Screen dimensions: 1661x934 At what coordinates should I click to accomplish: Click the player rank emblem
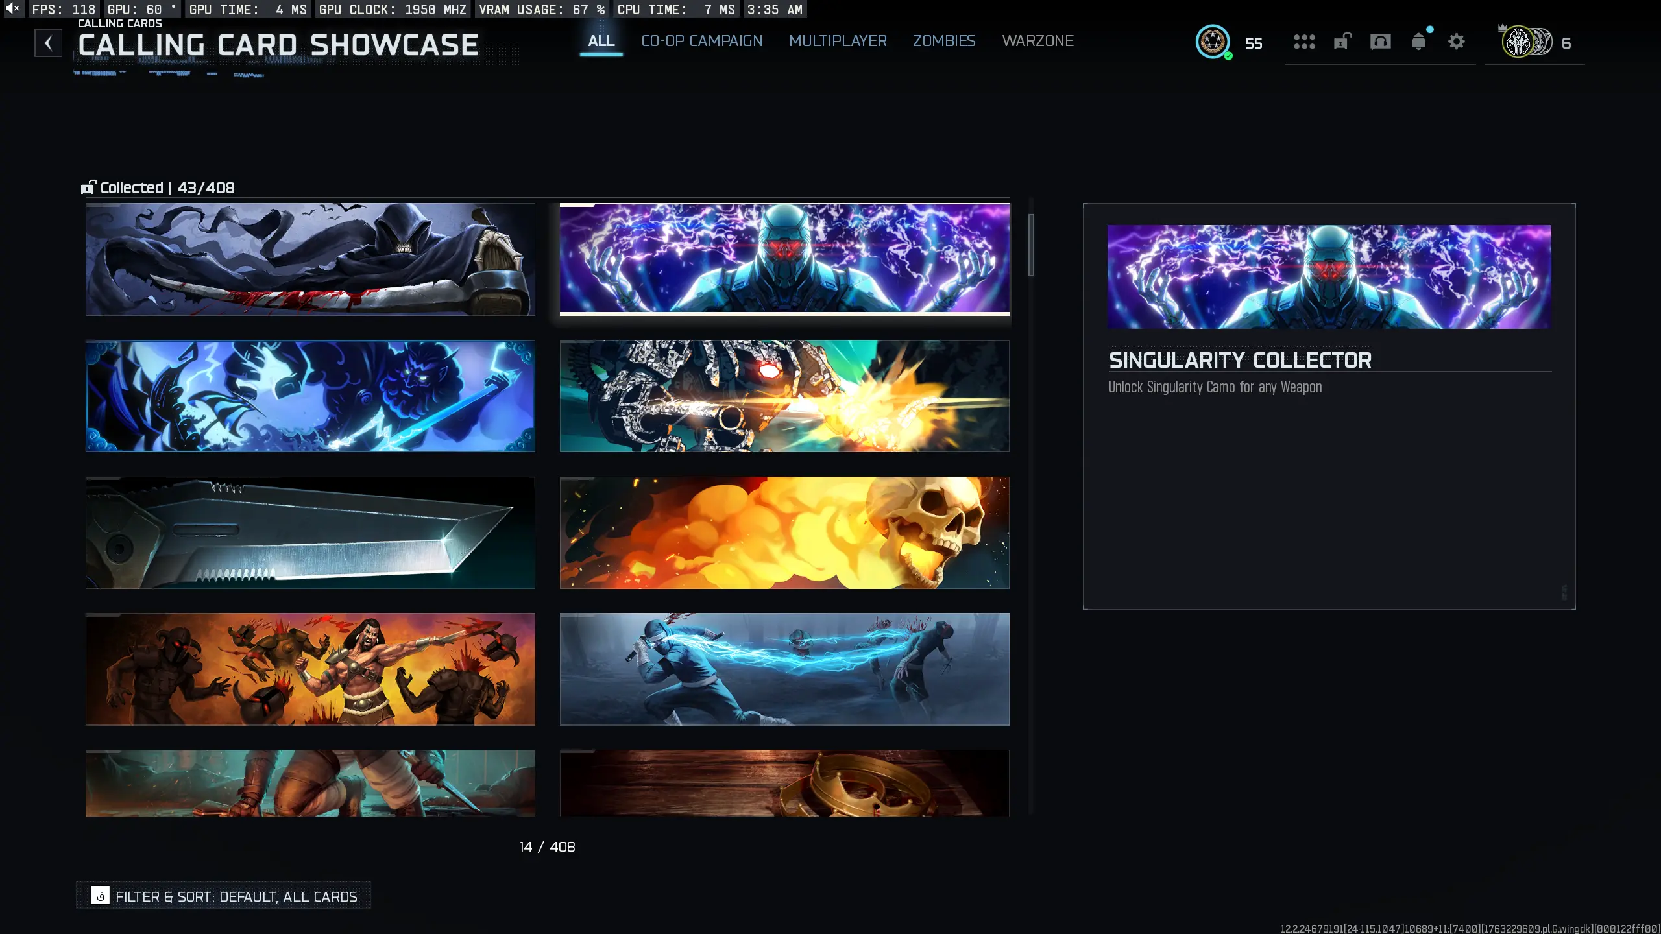[x=1213, y=42]
